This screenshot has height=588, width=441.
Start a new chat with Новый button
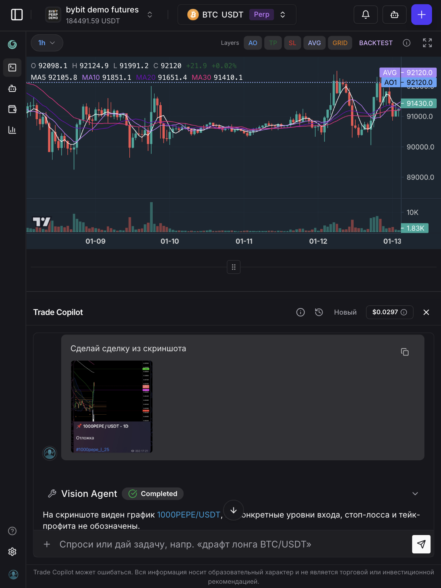coord(345,312)
